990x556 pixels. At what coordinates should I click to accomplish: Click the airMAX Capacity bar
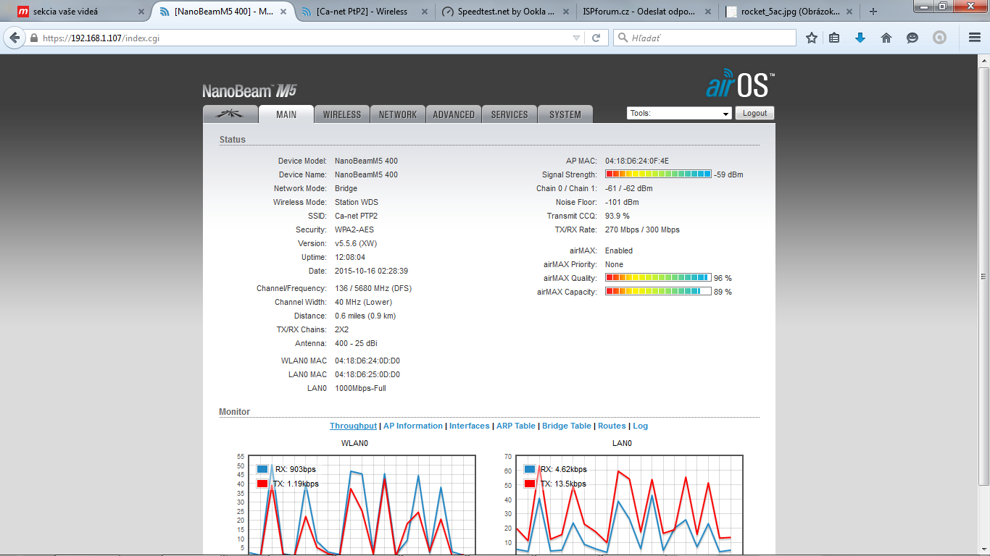point(658,292)
